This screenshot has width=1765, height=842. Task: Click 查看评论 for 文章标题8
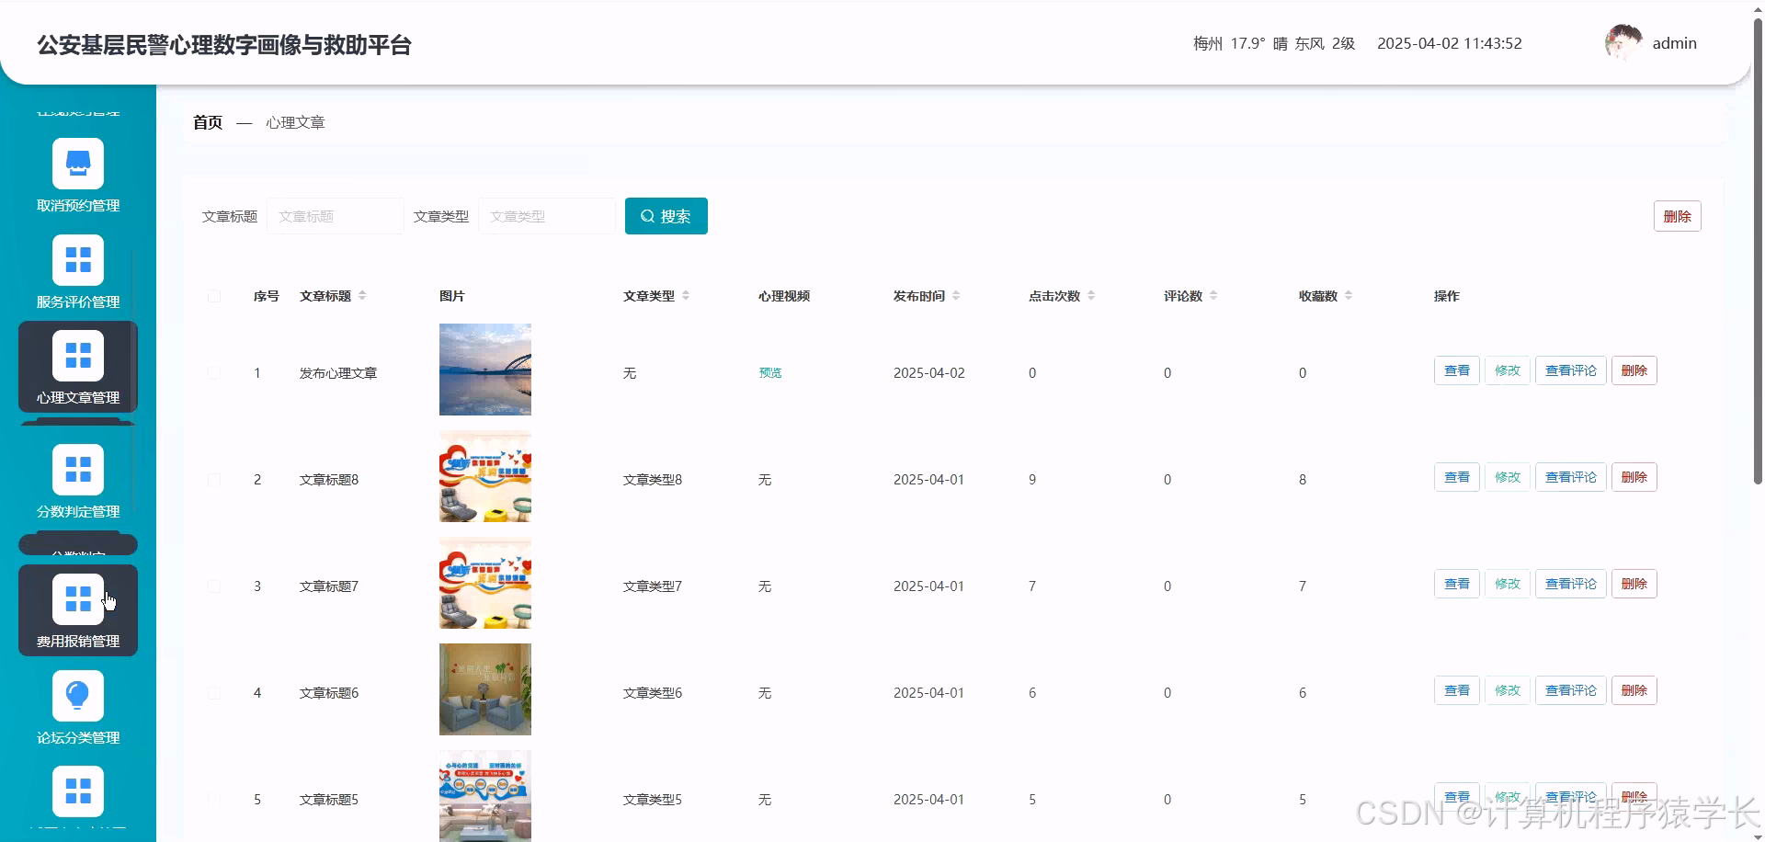click(1570, 476)
